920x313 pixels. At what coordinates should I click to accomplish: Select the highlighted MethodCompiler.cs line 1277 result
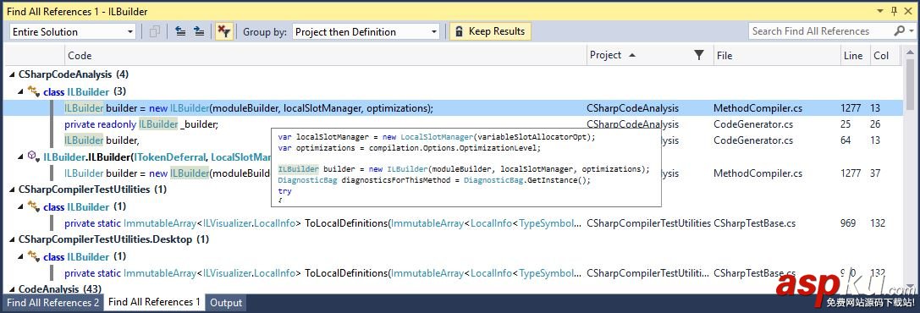pos(453,107)
